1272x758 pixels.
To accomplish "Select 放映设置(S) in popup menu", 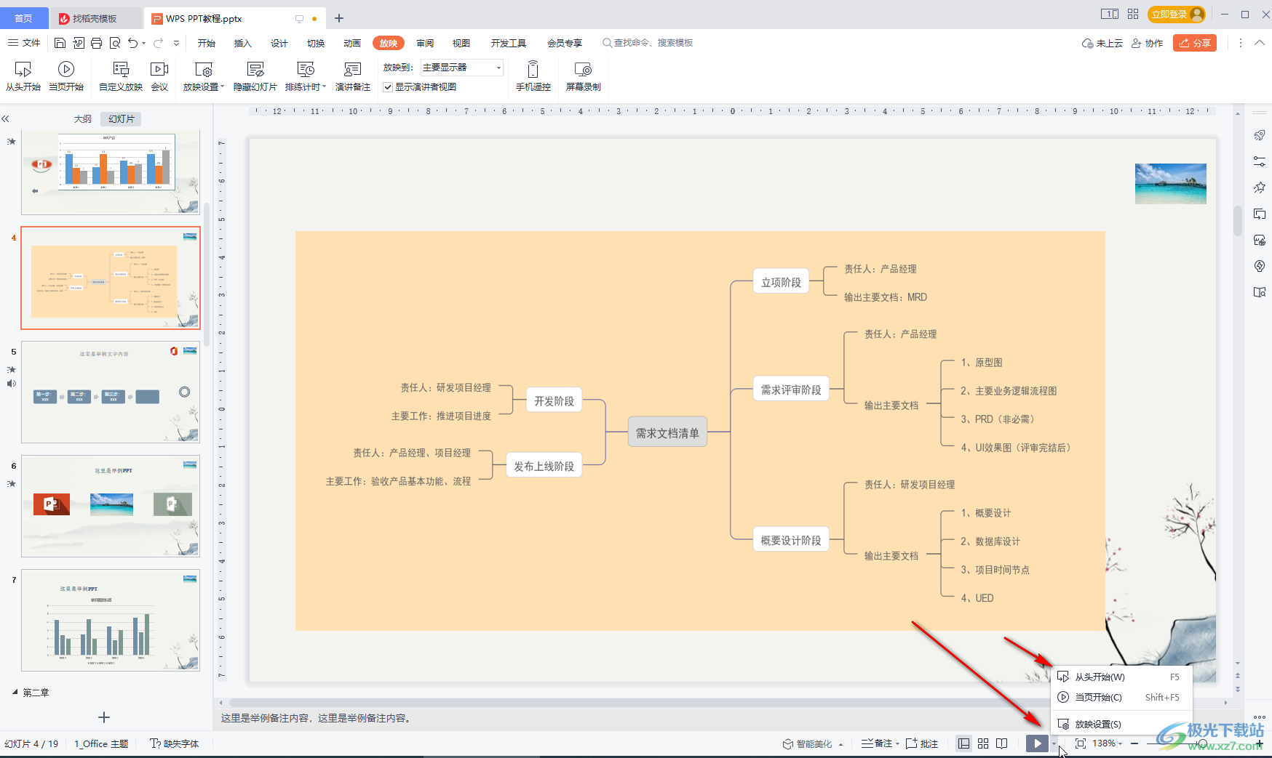I will click(x=1121, y=724).
